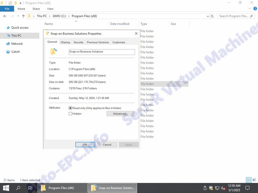Click the folder icon in Properties General tab
258x193 pixels.
pyautogui.click(x=54, y=52)
